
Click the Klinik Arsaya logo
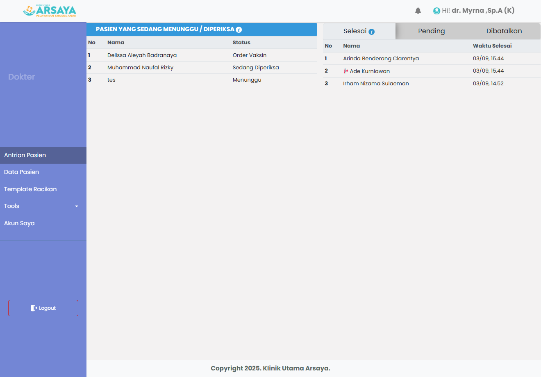click(x=50, y=11)
